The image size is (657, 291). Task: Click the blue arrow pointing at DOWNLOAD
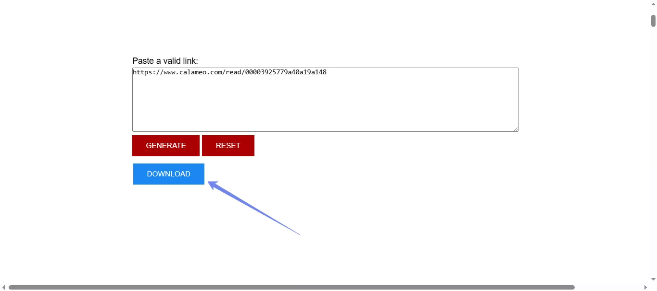coord(255,209)
